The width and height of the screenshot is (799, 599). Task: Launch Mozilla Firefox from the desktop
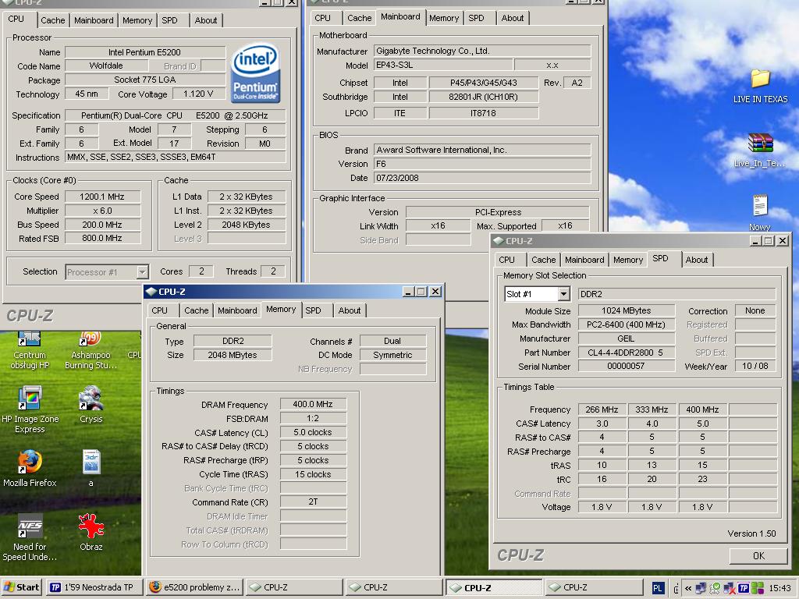(x=30, y=463)
